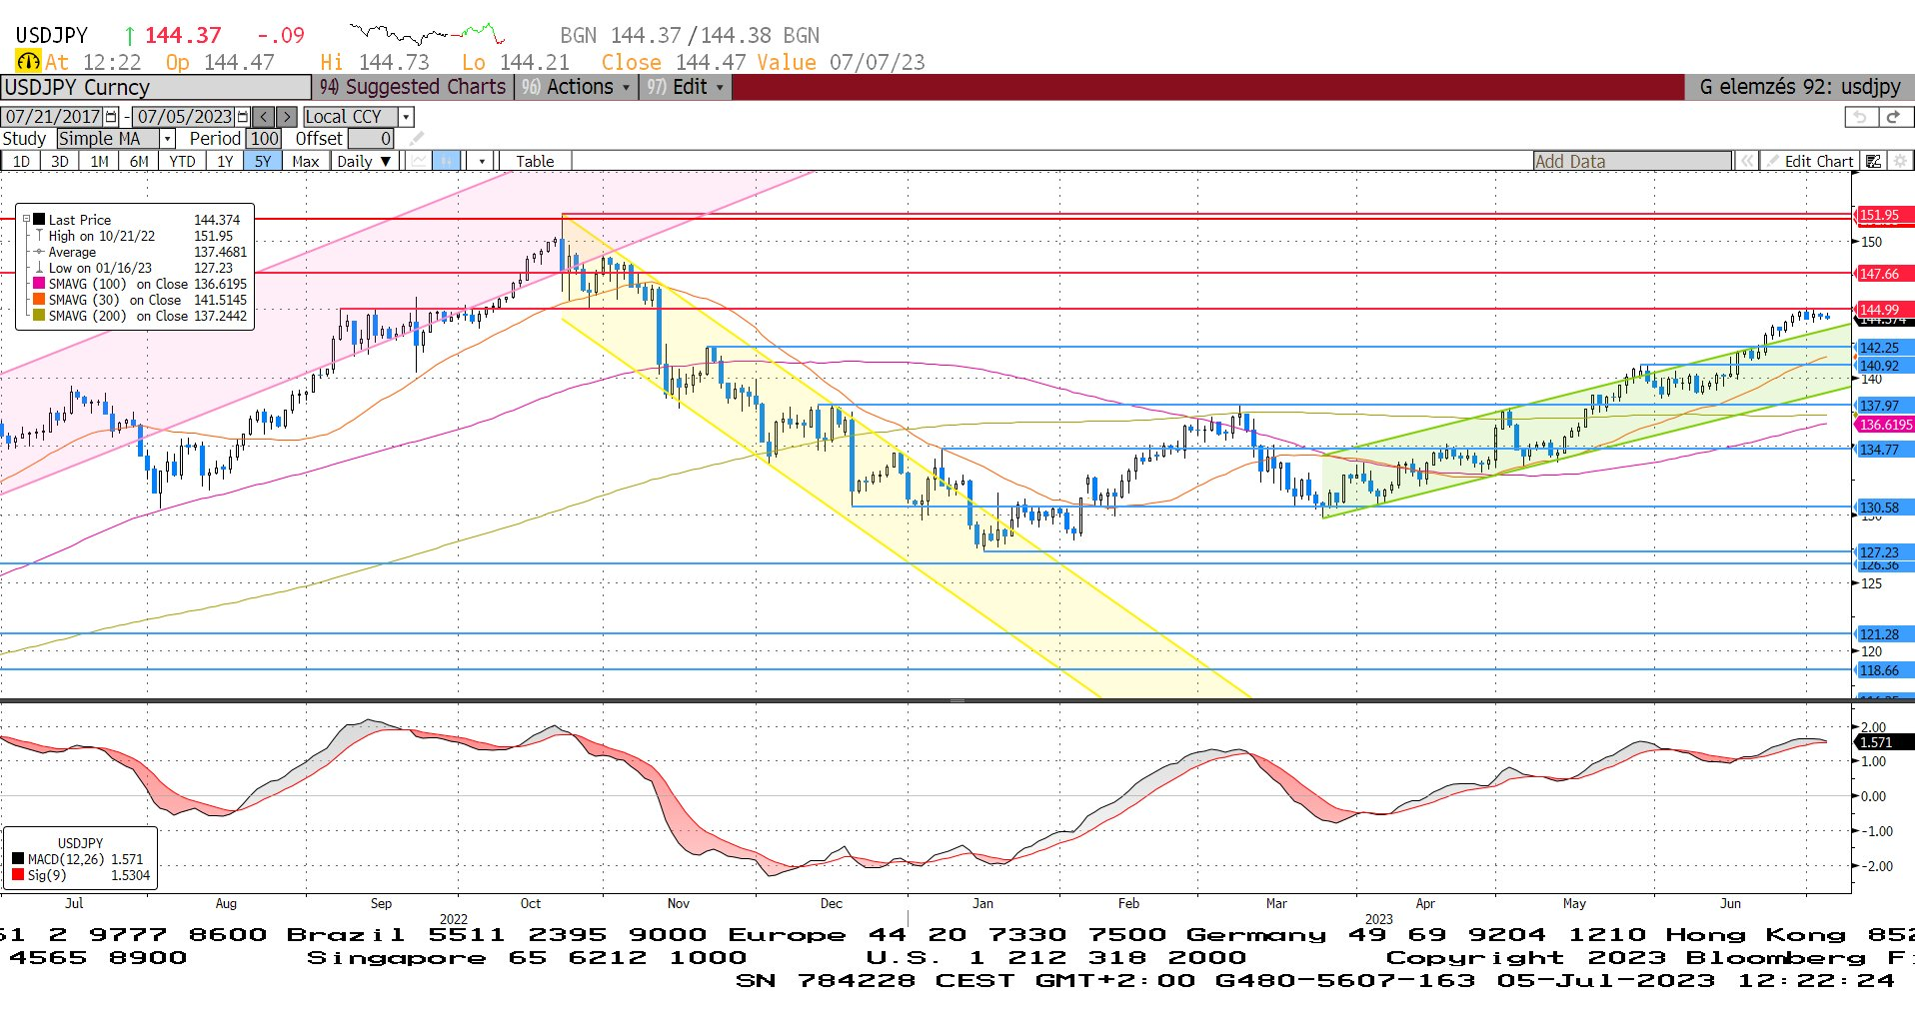Click the Edit Chart button
The height and width of the screenshot is (1036, 1915).
(x=1809, y=161)
